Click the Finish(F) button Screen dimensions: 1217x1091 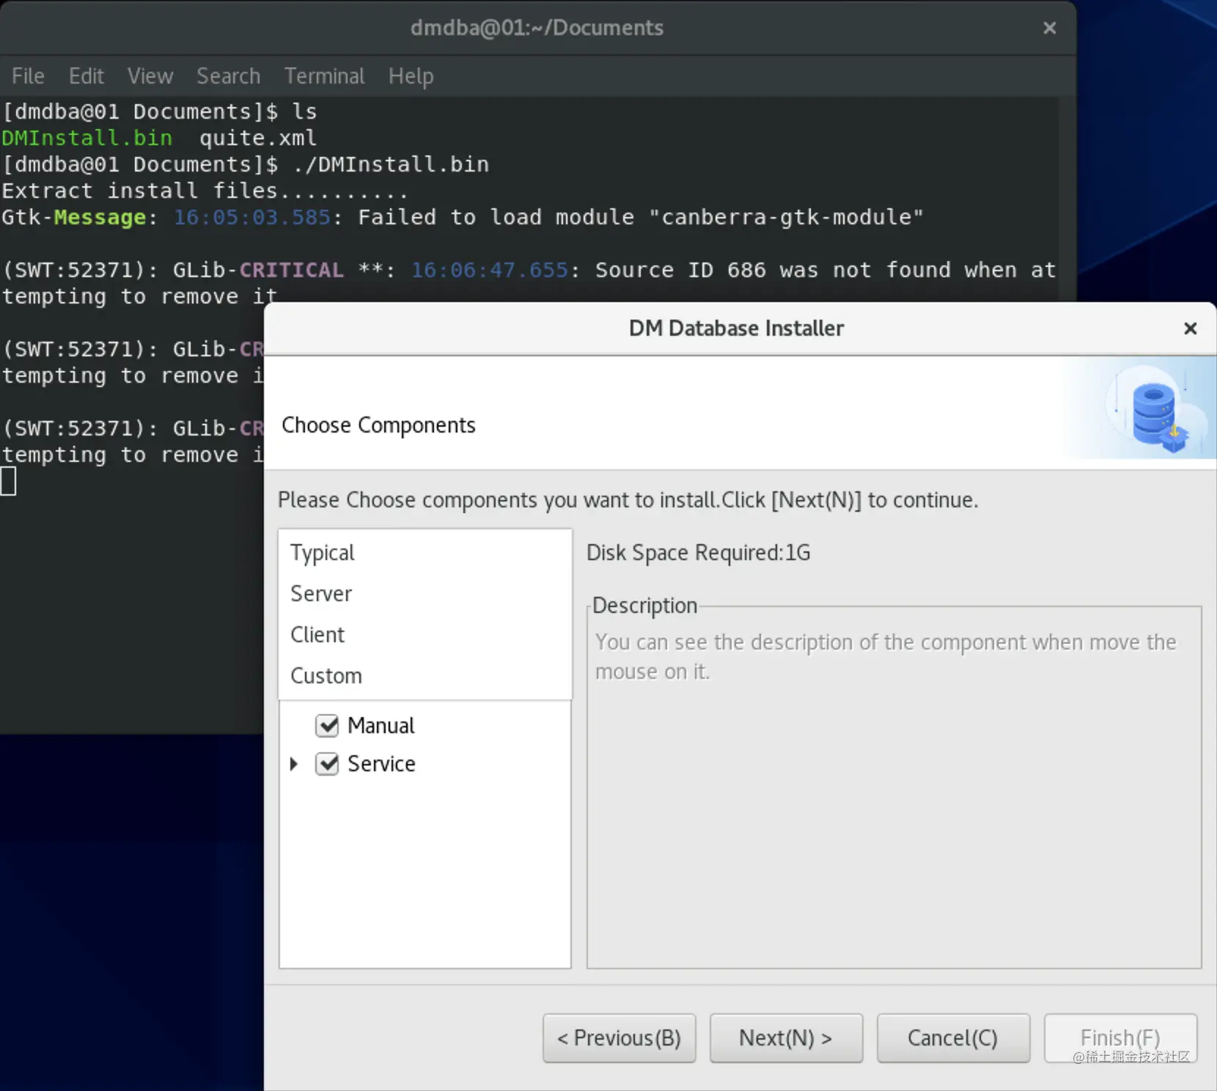(1120, 1038)
